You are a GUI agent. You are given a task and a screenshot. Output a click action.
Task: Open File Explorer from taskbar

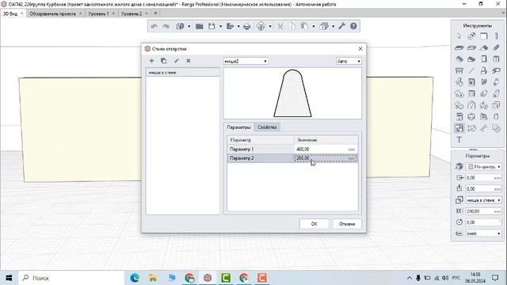[153, 278]
